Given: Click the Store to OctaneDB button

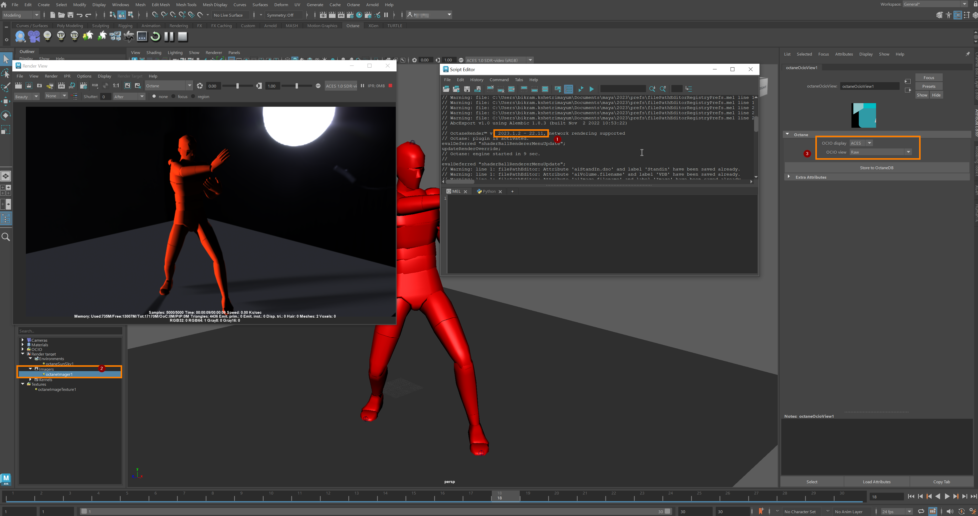Looking at the screenshot, I should [x=876, y=168].
